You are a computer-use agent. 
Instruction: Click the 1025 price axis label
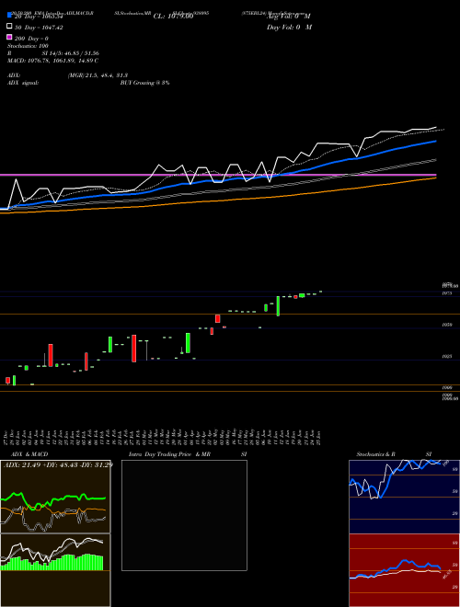point(447,357)
